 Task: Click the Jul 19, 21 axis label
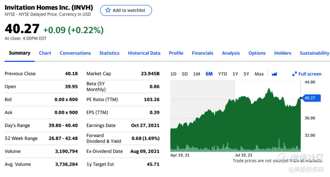coord(244,155)
